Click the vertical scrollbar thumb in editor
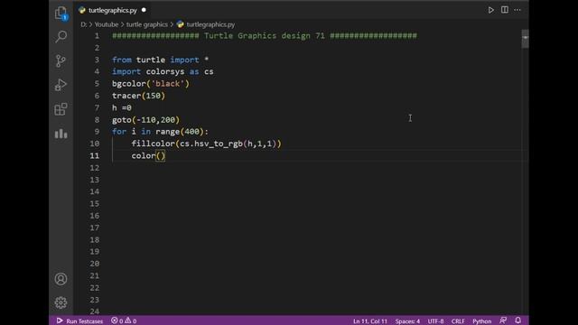The height and width of the screenshot is (325, 578). pos(525,39)
